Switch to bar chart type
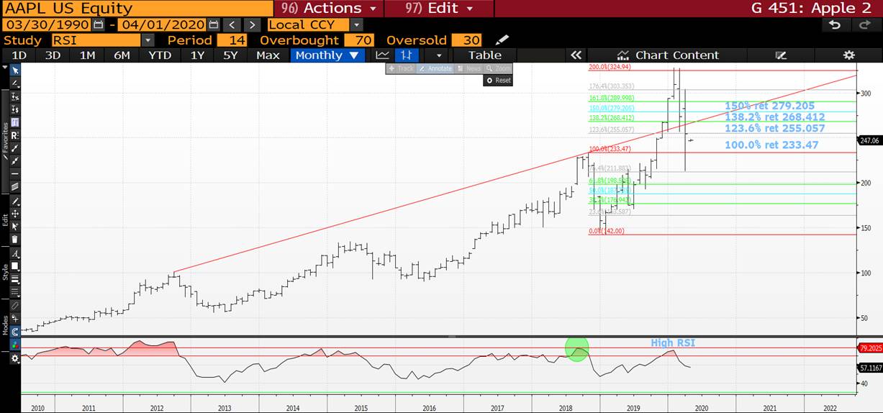This screenshot has height=413, width=883. coord(407,55)
